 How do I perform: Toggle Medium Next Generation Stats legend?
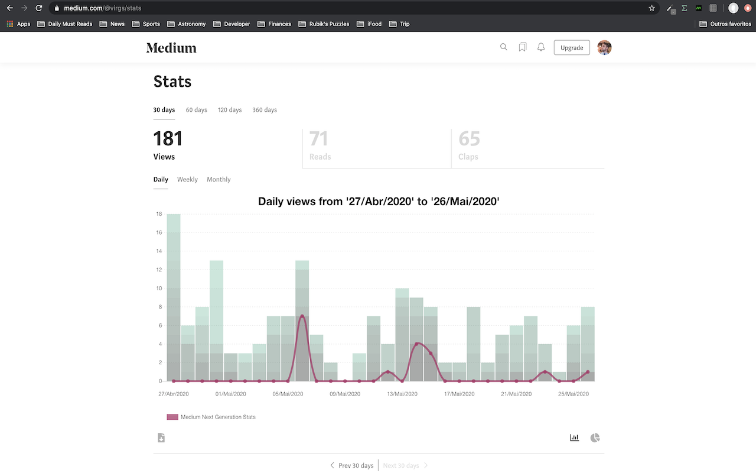coord(211,417)
